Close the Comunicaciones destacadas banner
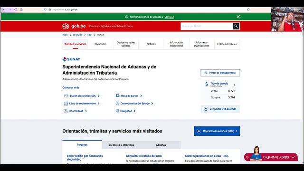 tap(238, 17)
